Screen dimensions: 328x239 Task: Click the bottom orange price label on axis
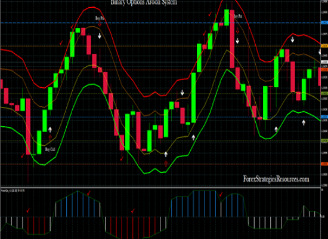pyautogui.click(x=324, y=164)
